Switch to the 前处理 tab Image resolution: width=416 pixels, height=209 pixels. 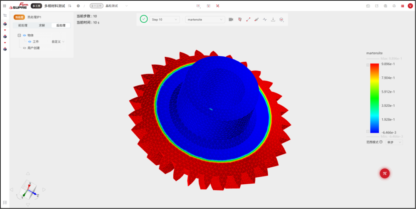[x=23, y=25]
